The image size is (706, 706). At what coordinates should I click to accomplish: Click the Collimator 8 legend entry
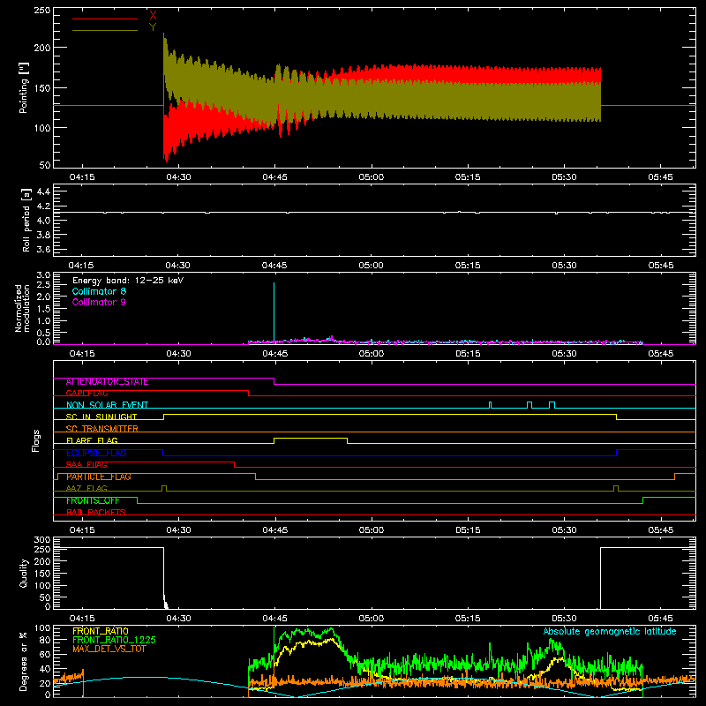click(99, 291)
